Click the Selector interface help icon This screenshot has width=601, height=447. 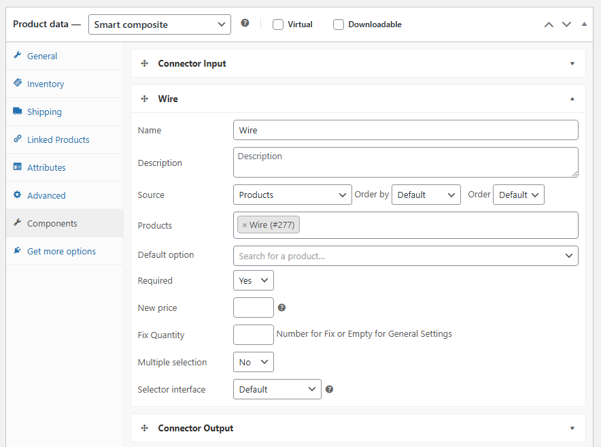coord(329,389)
